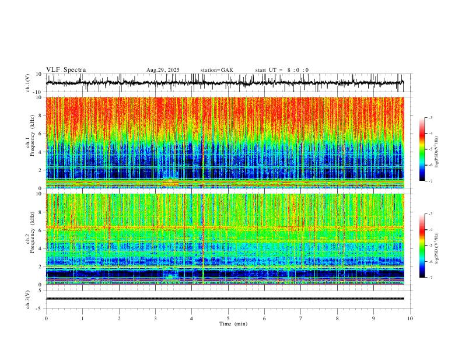Screen dimensions: 462x357
Task: Click the ch.1 spectrogram color scale bar
Action: [422, 149]
